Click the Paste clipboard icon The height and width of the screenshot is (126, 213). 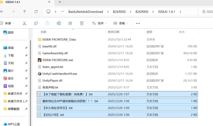point(47,23)
